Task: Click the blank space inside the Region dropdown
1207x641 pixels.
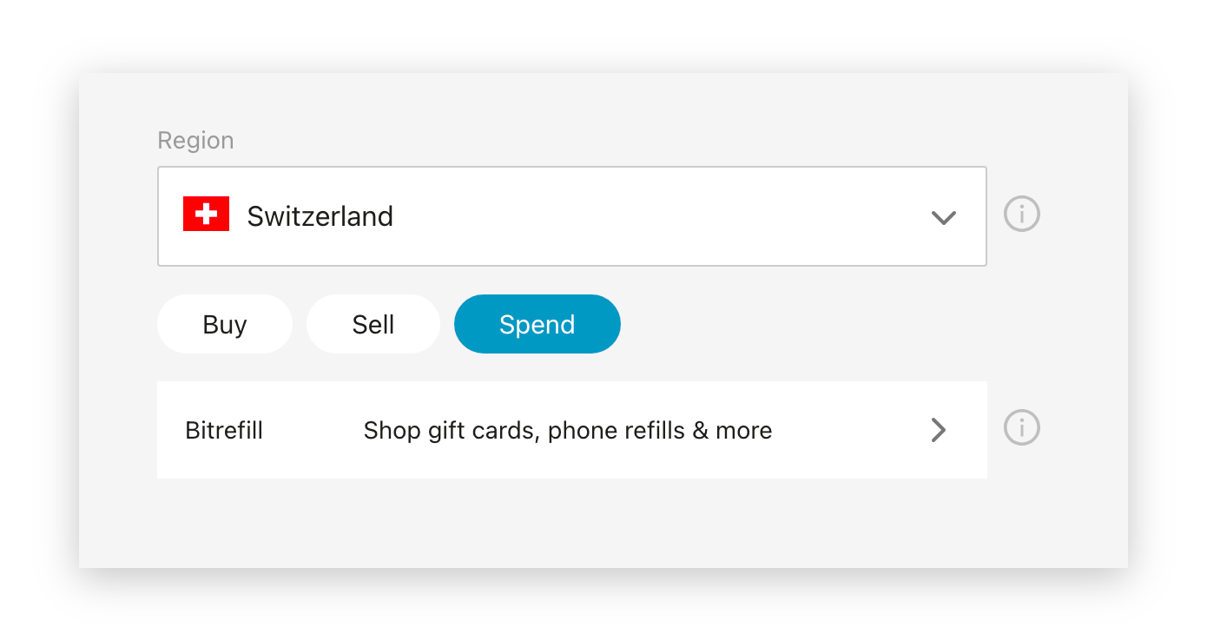Action: (660, 215)
